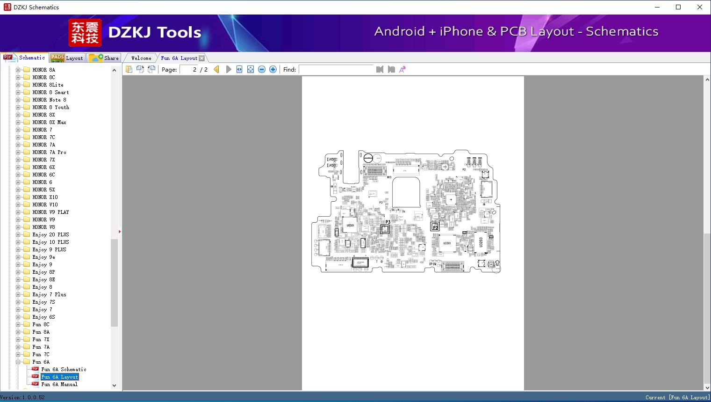
Task: Click the Find text input field
Action: click(337, 69)
